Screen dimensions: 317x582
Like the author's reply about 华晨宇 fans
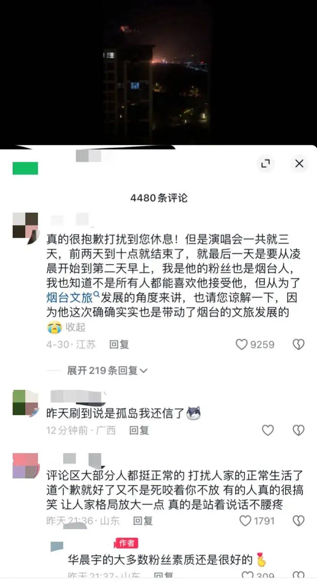click(x=248, y=575)
